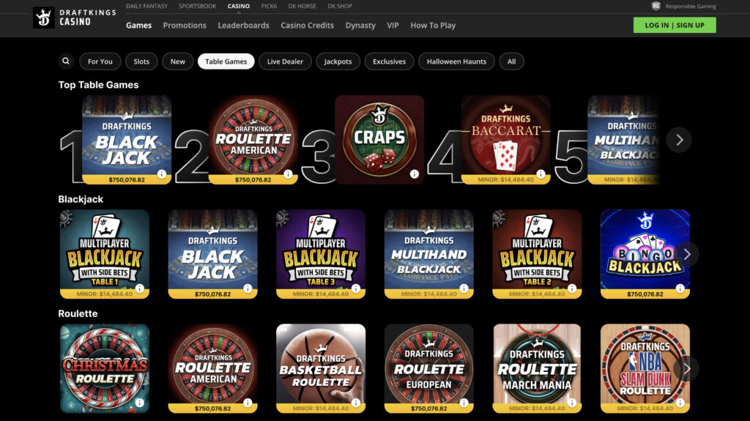
Task: Select the Live Dealer filter
Action: coord(285,62)
